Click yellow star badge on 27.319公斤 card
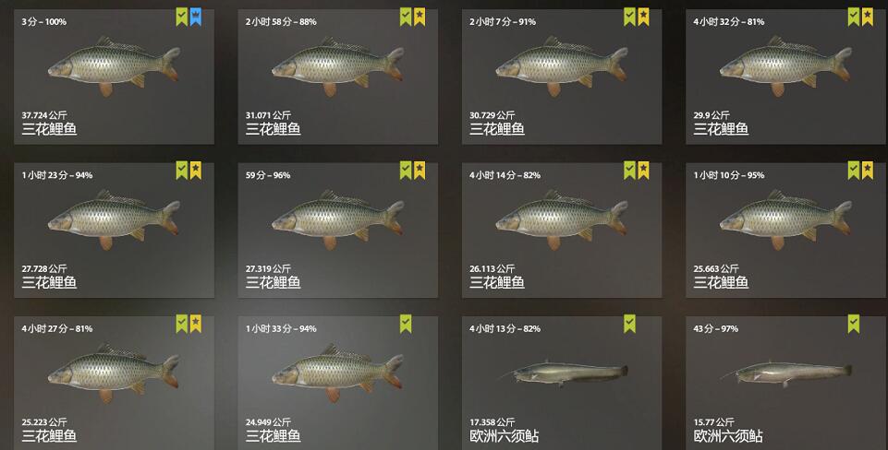The height and width of the screenshot is (450, 888). 420,170
